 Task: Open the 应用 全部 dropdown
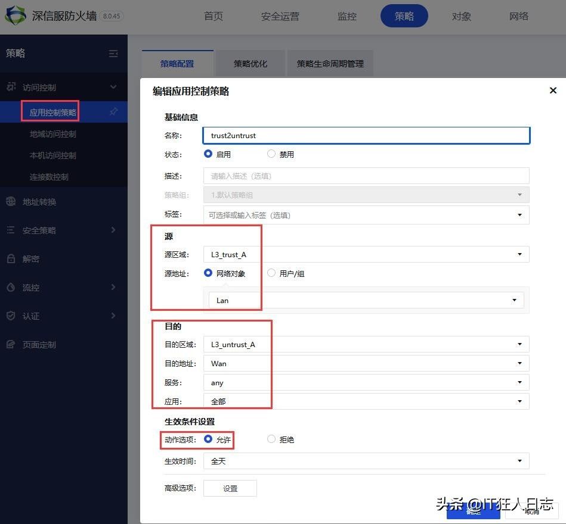pyautogui.click(x=366, y=401)
